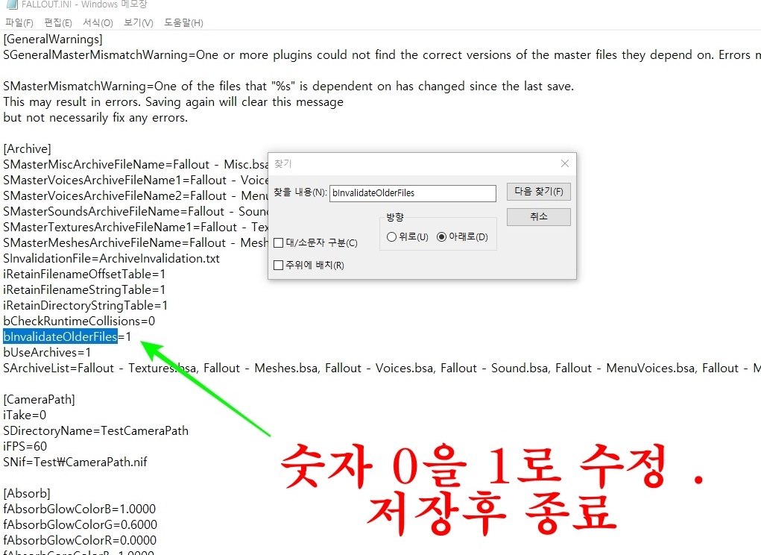
Task: Click the SInvalidationFile=ArchiveInvalidation.txt line
Action: click(111, 258)
